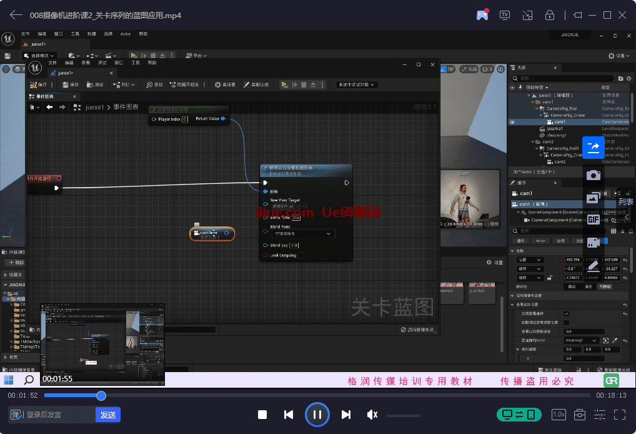The height and width of the screenshot is (434, 636).
Task: Enter fullscreen mode in the player
Action: tap(620, 415)
